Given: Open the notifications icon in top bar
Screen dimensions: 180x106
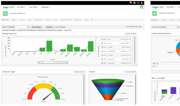Looking at the screenshot, I should click(x=131, y=3).
